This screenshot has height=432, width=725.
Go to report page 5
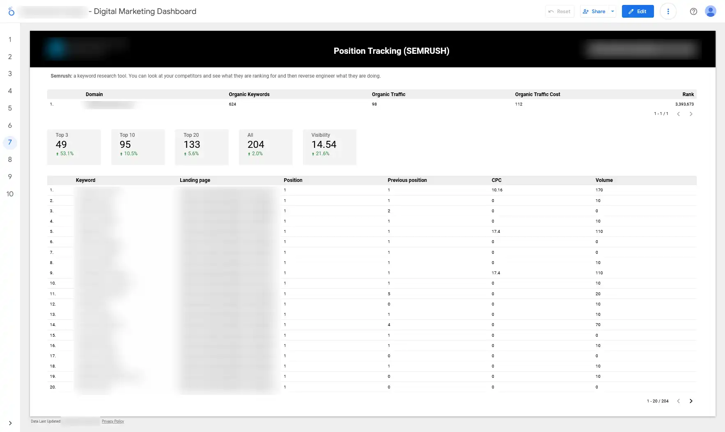tap(10, 108)
